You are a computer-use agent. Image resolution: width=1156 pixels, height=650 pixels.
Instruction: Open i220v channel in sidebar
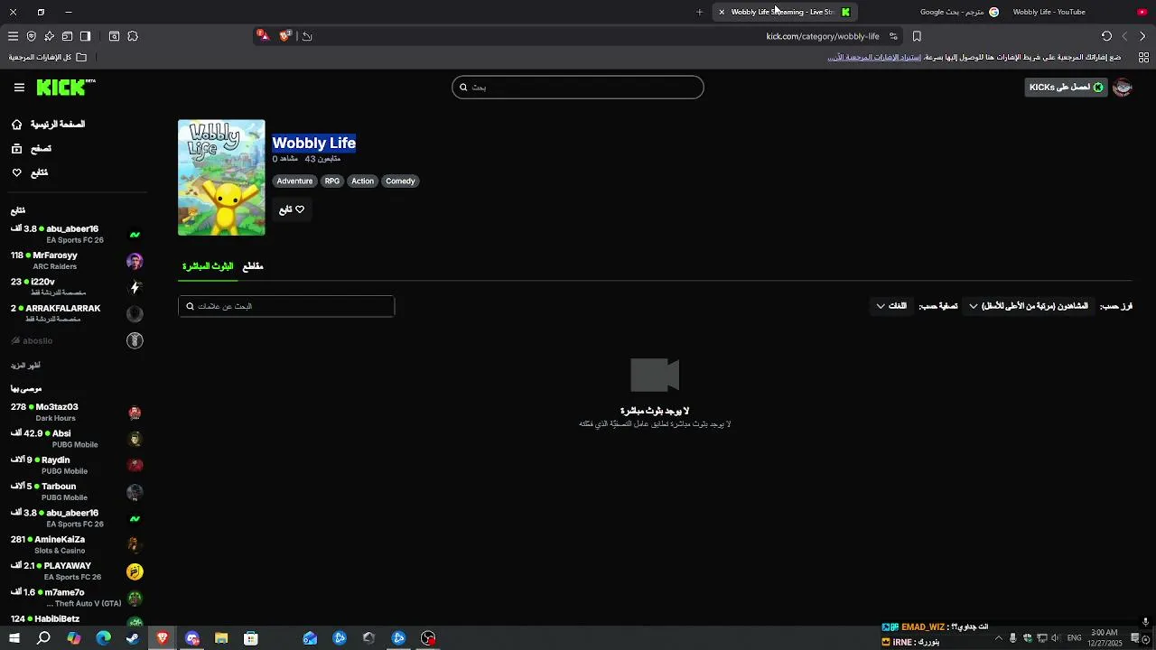tap(76, 287)
